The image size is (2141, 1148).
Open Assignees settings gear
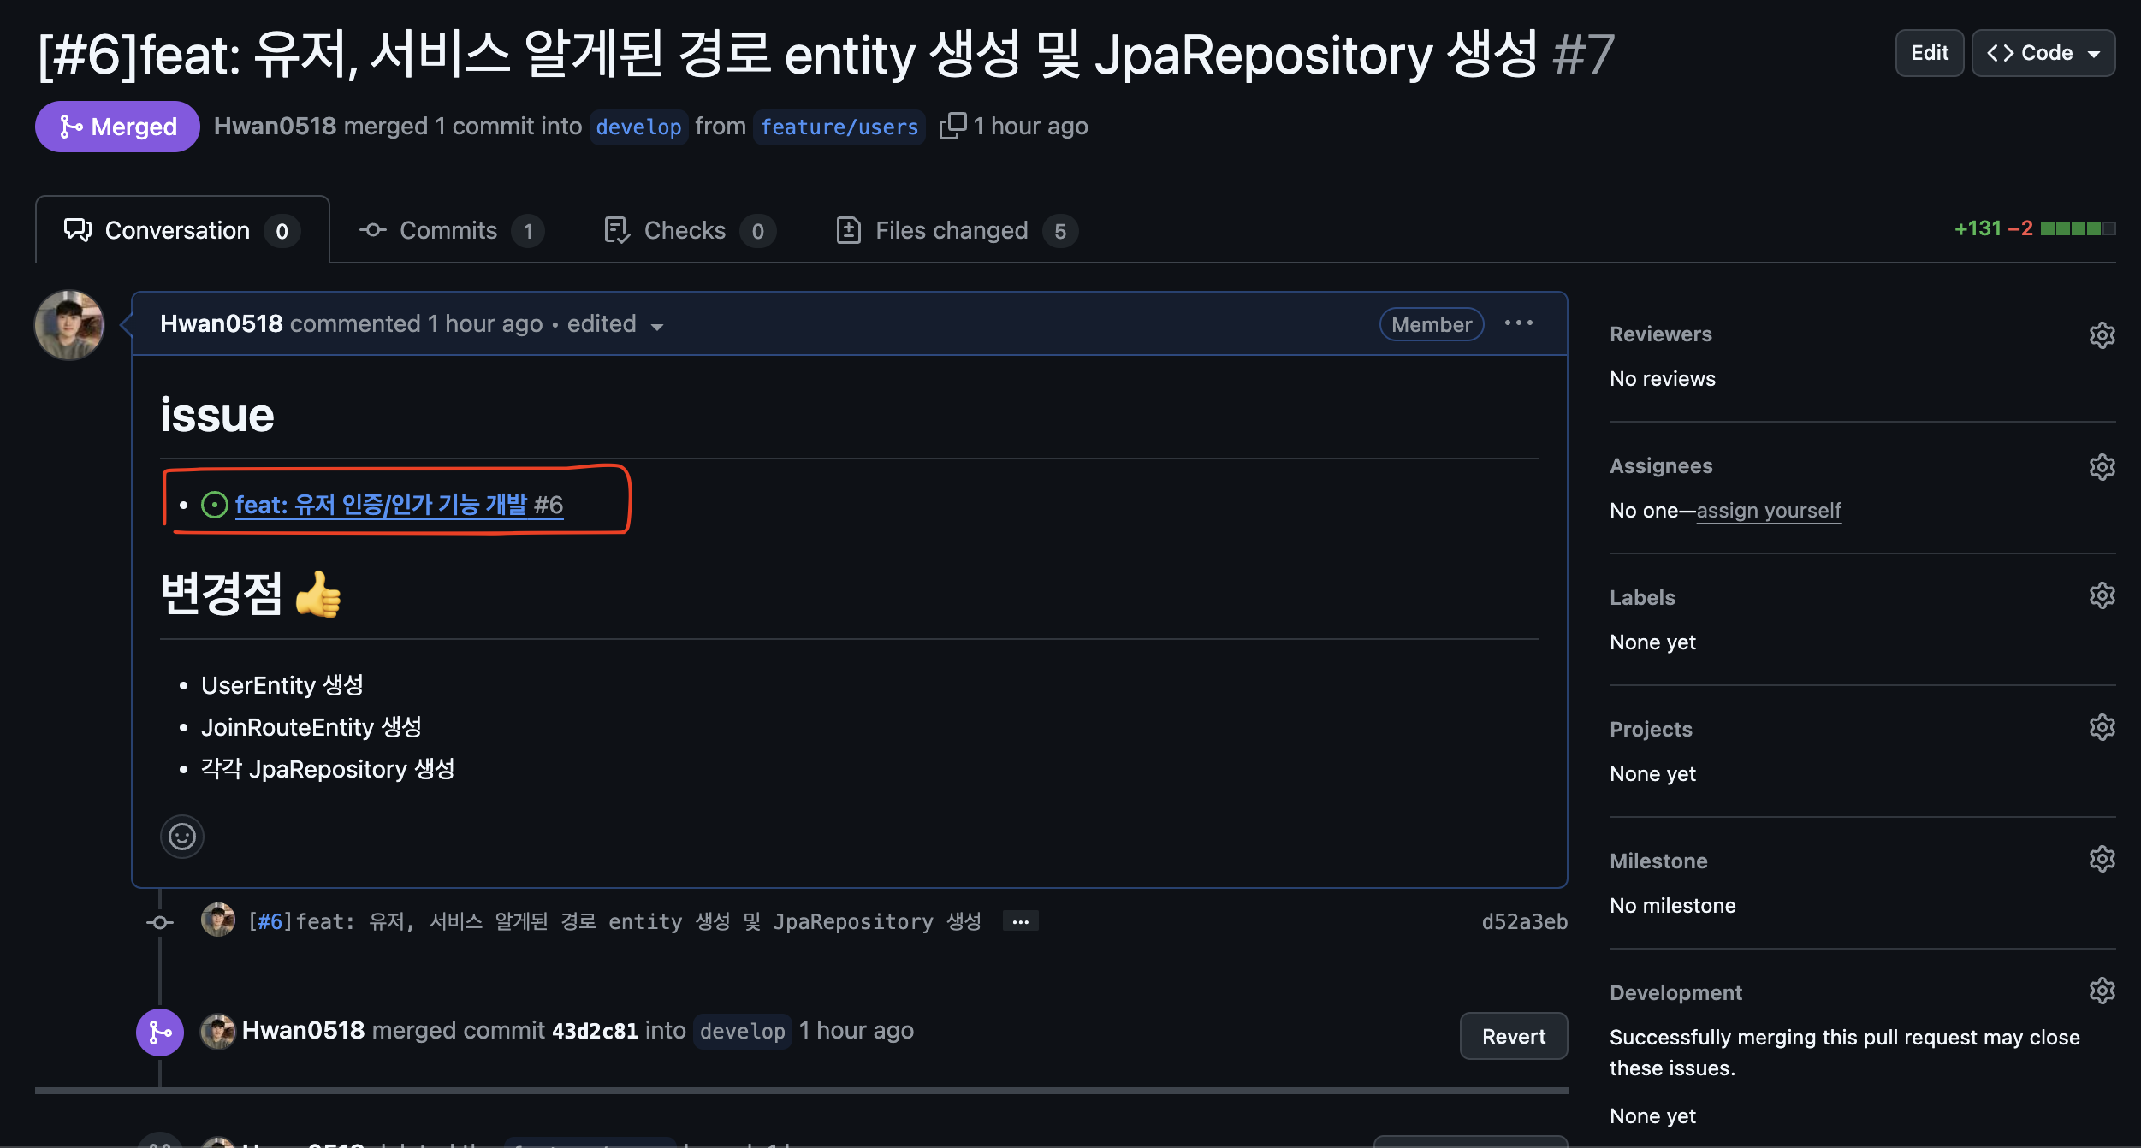point(2102,466)
